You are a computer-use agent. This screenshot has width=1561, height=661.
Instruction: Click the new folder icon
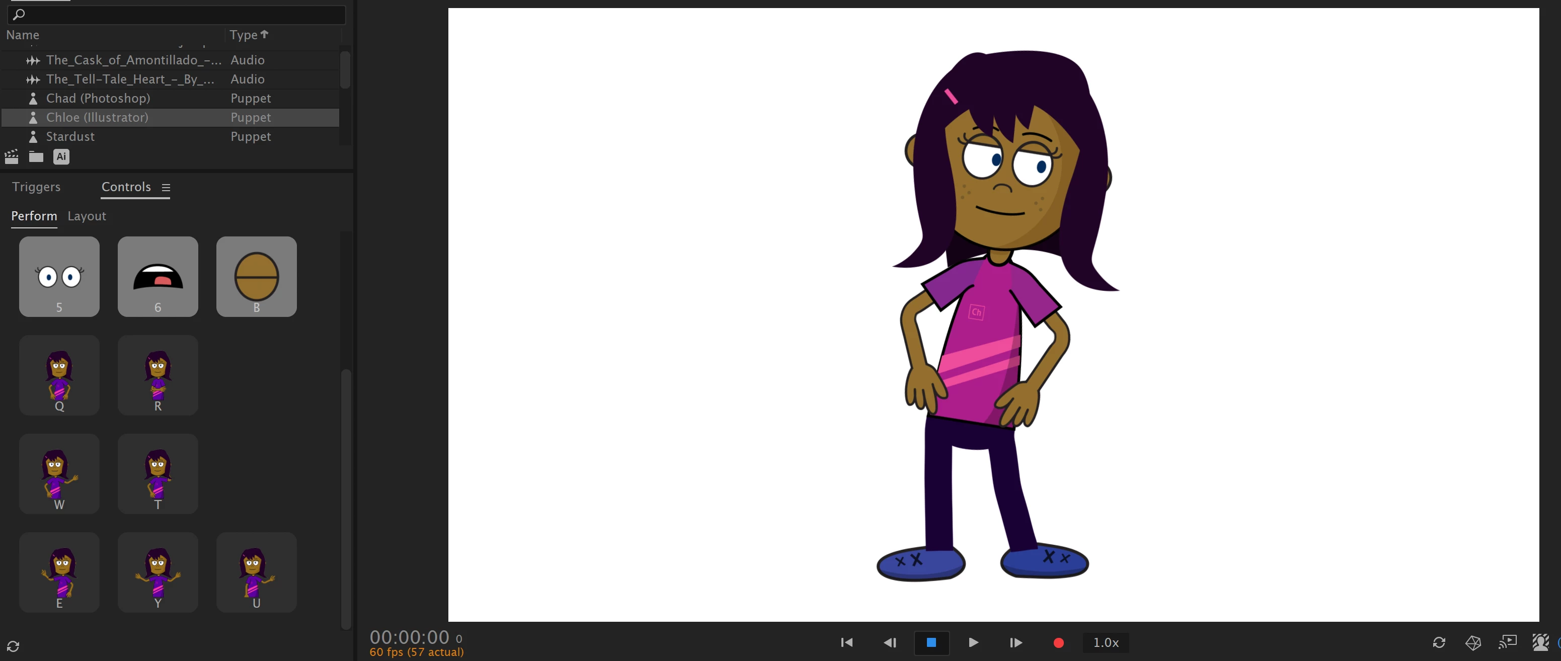coord(36,157)
